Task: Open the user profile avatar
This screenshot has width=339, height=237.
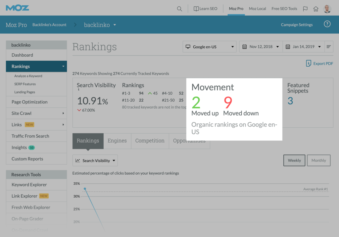Action: 327,9
